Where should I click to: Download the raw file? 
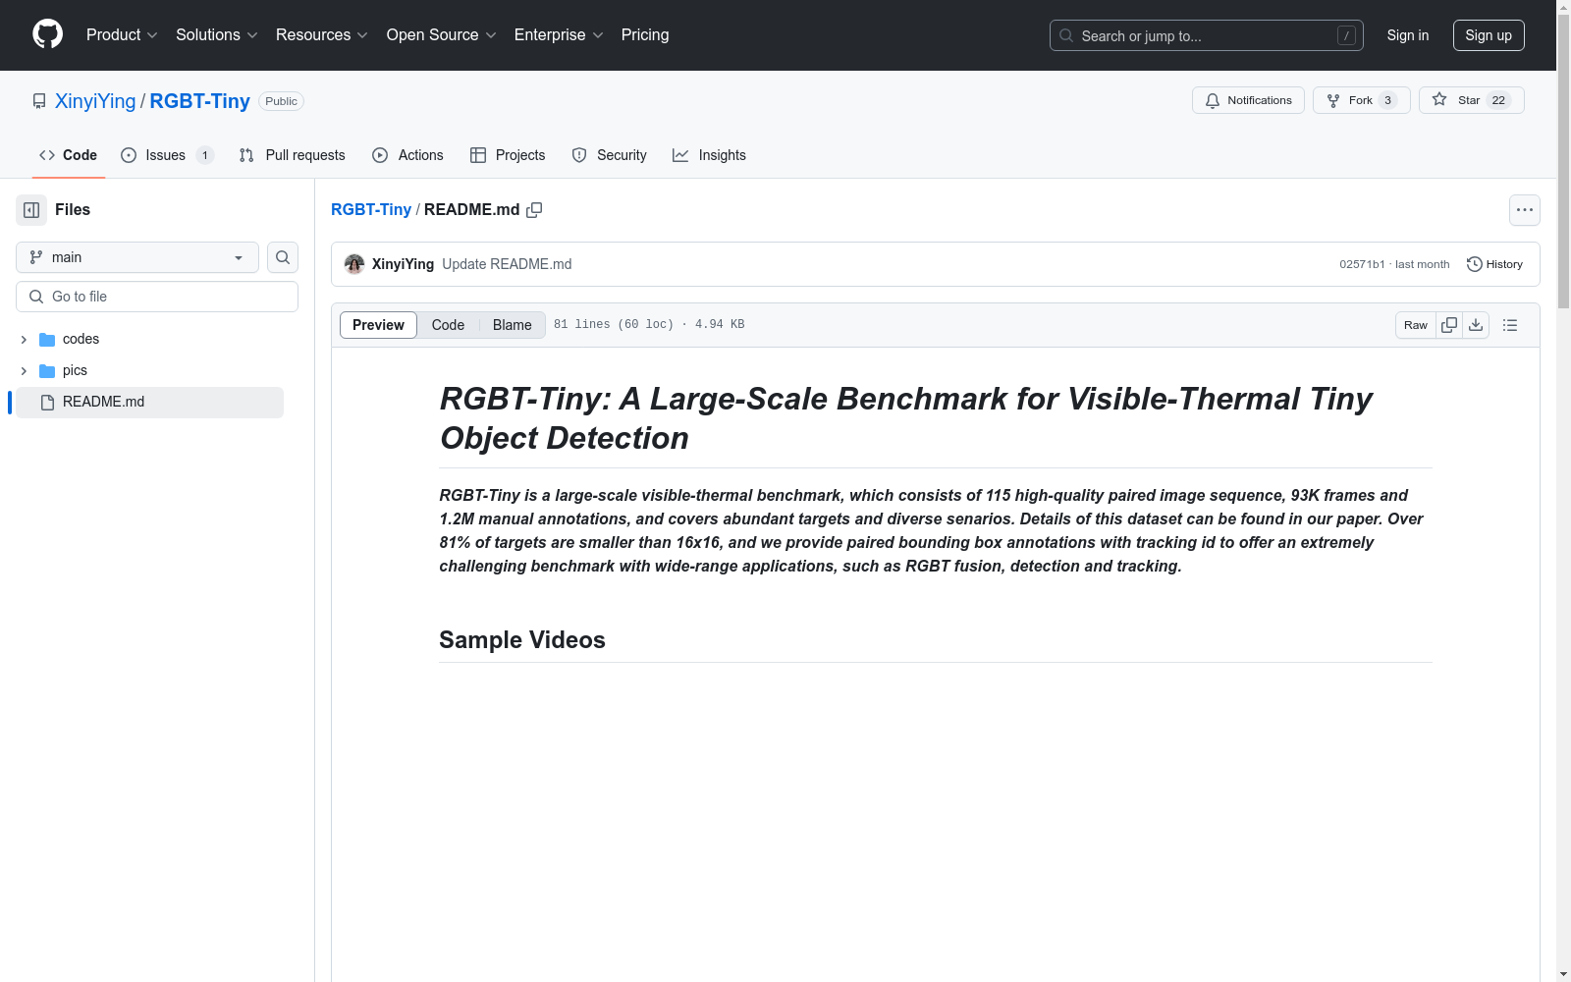pos(1476,325)
